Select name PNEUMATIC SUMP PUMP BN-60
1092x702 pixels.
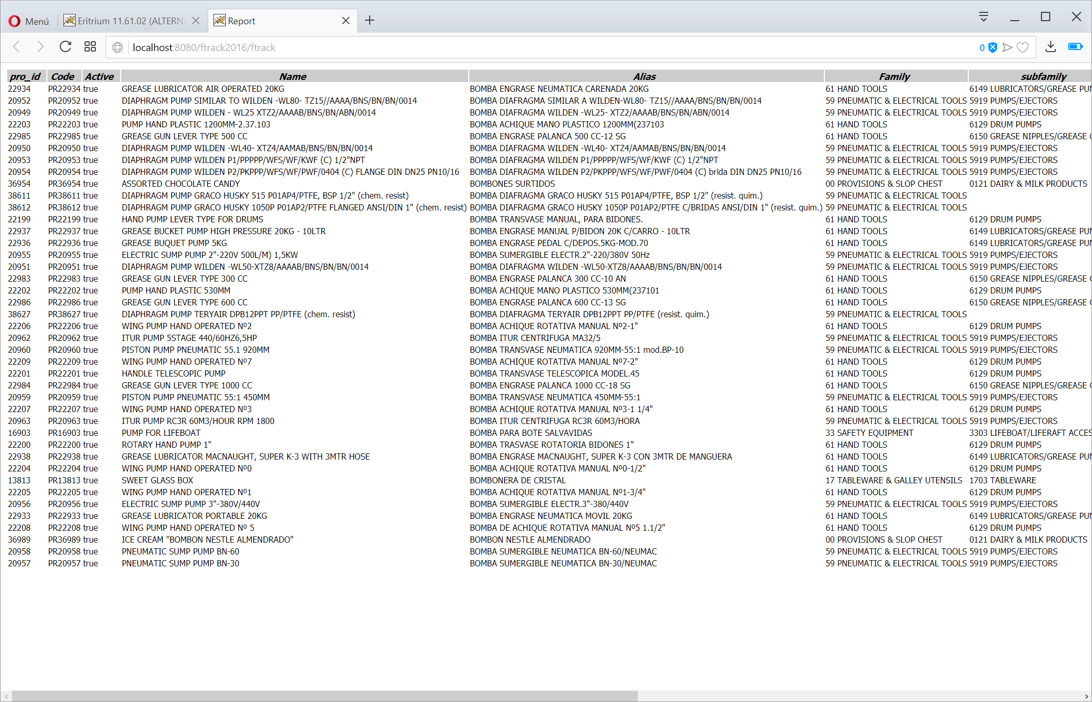tap(180, 552)
